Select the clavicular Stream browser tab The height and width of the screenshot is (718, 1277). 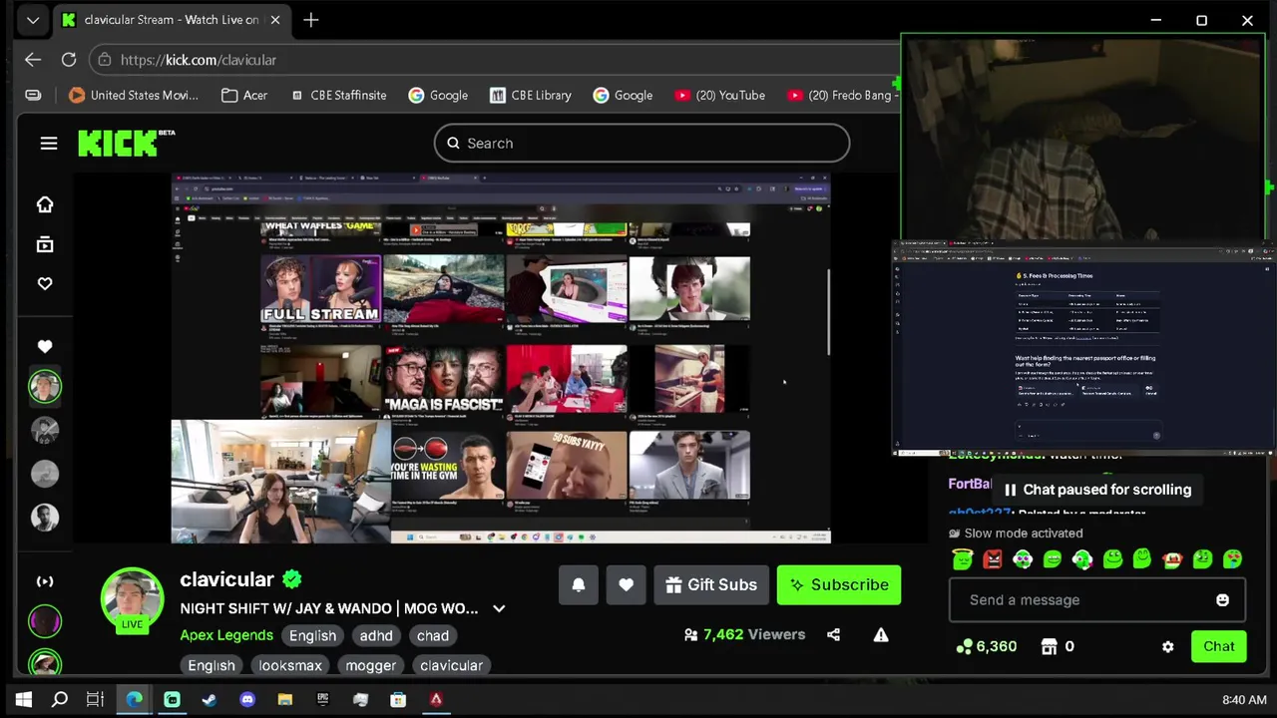click(x=172, y=20)
